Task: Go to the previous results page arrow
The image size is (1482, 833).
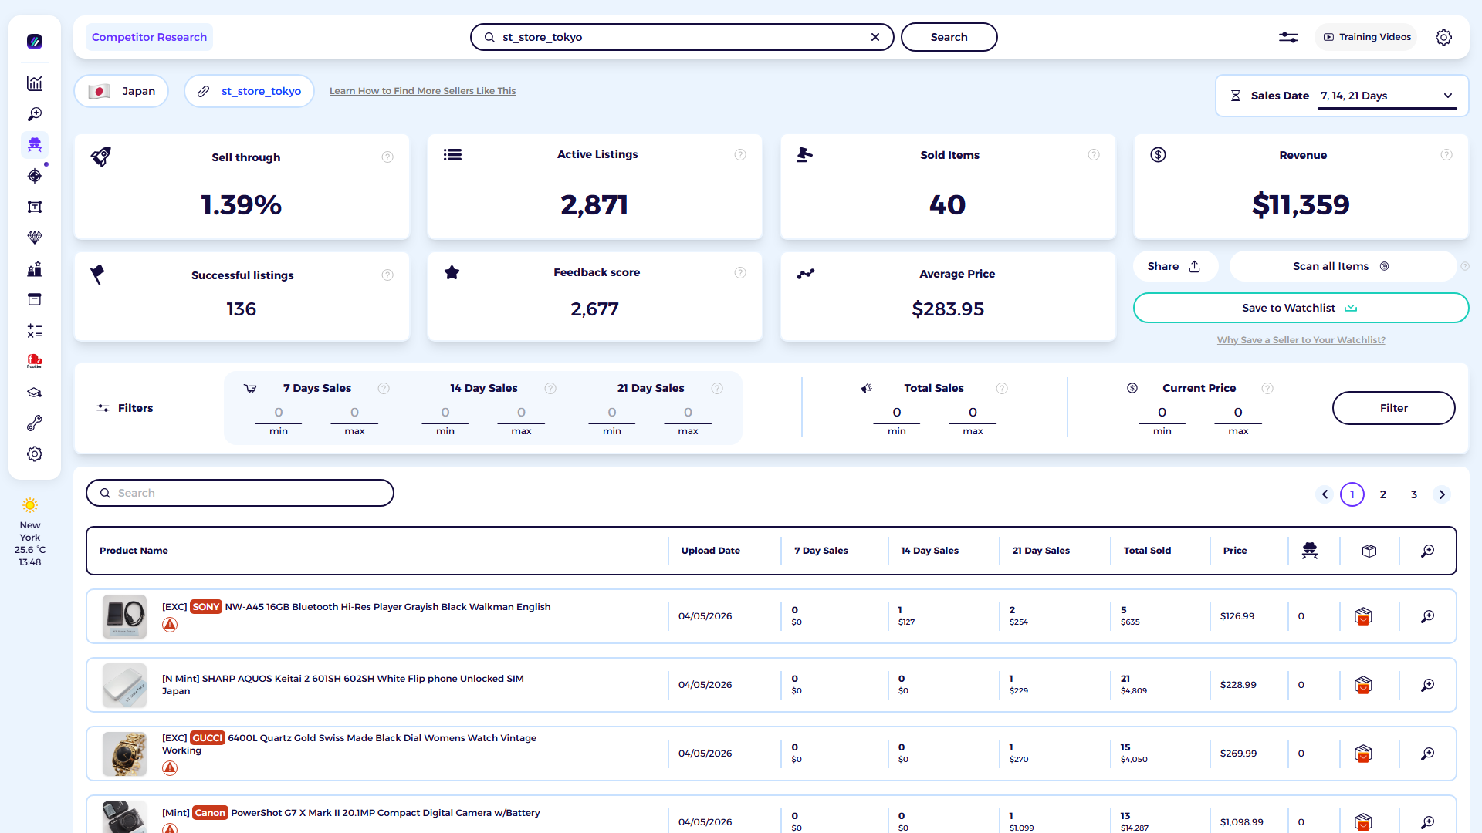Action: [x=1325, y=494]
